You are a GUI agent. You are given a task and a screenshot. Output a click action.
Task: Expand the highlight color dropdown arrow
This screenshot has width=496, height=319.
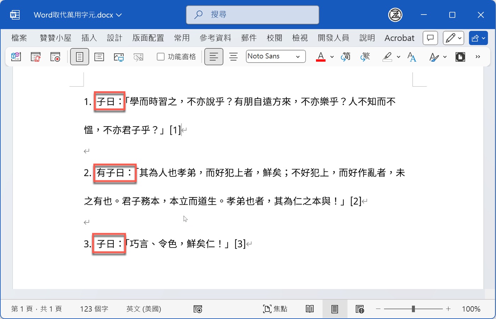(x=399, y=57)
